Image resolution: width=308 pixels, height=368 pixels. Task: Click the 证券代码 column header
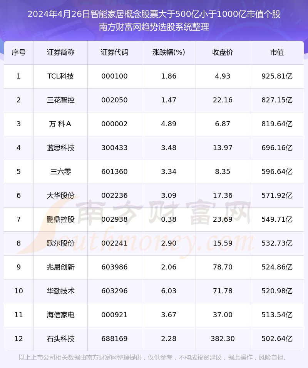pos(114,53)
